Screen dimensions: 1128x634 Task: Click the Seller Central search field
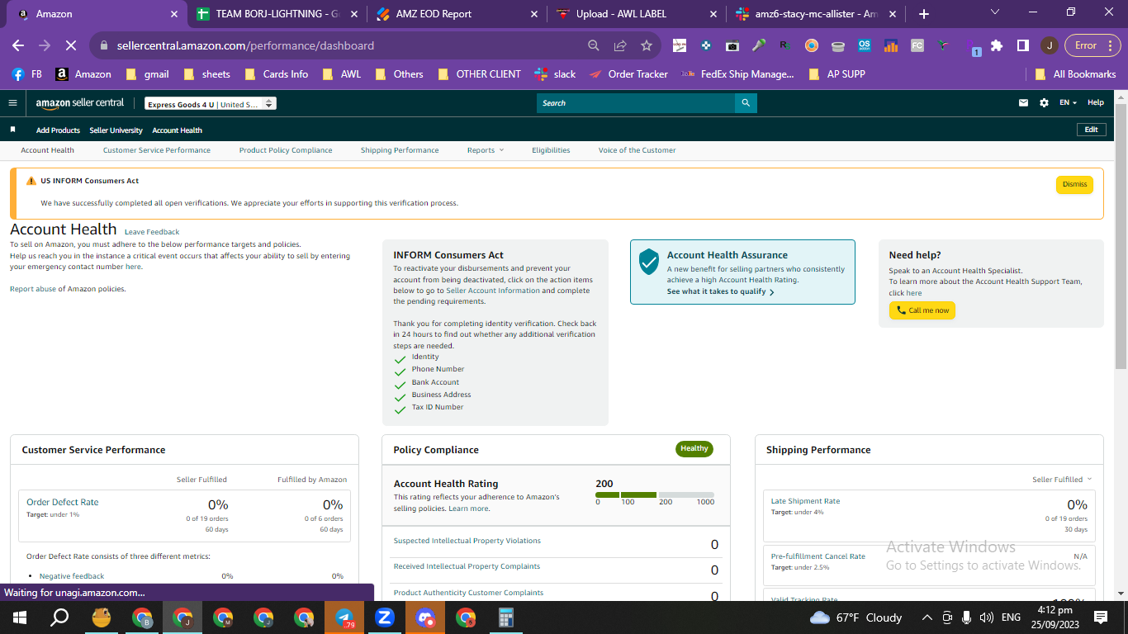pos(636,103)
